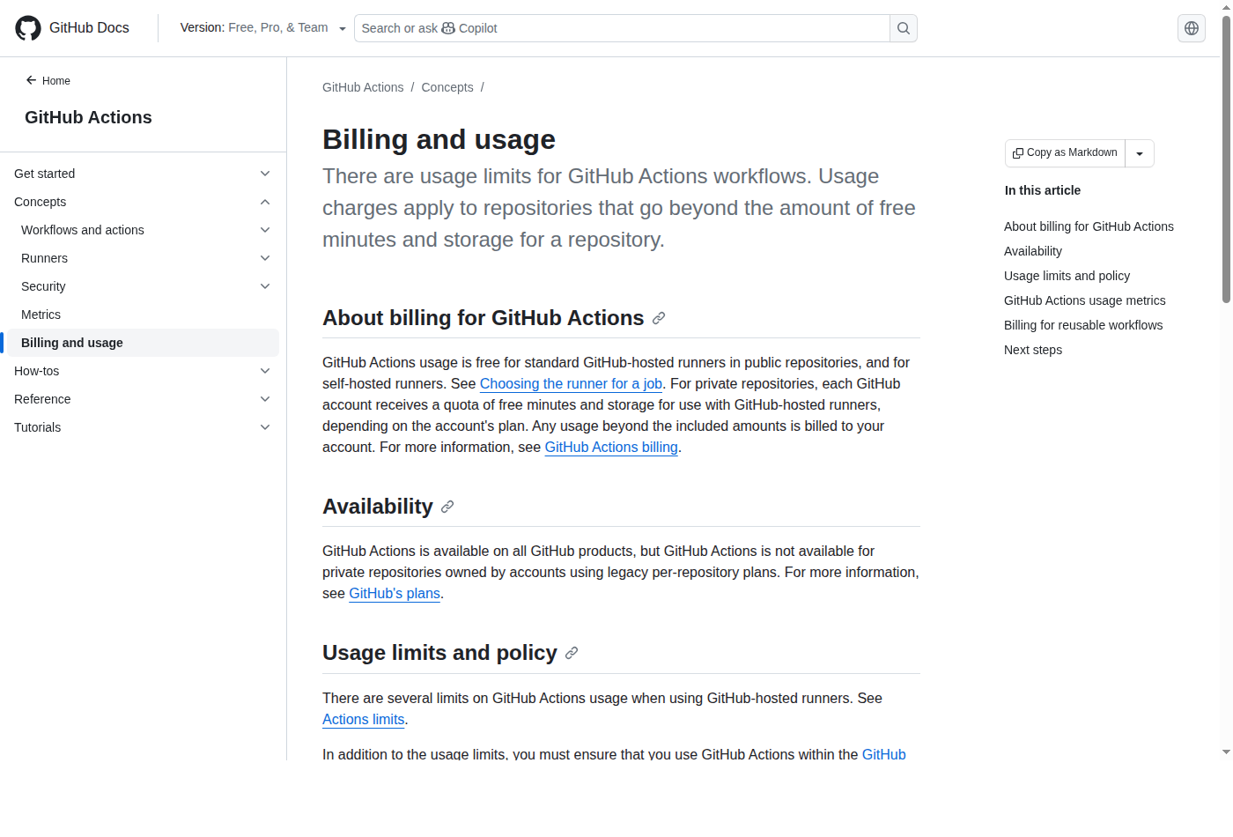
Task: Collapse the Concepts sidebar section
Action: click(264, 202)
